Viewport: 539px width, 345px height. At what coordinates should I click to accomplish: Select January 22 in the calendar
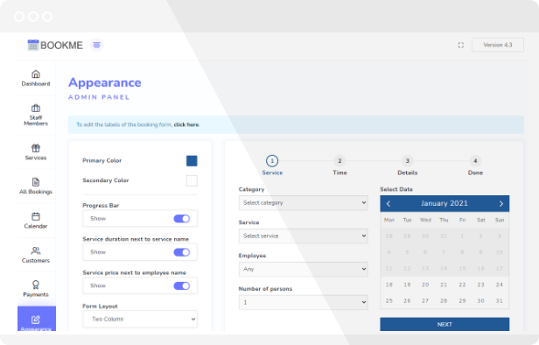(x=462, y=285)
